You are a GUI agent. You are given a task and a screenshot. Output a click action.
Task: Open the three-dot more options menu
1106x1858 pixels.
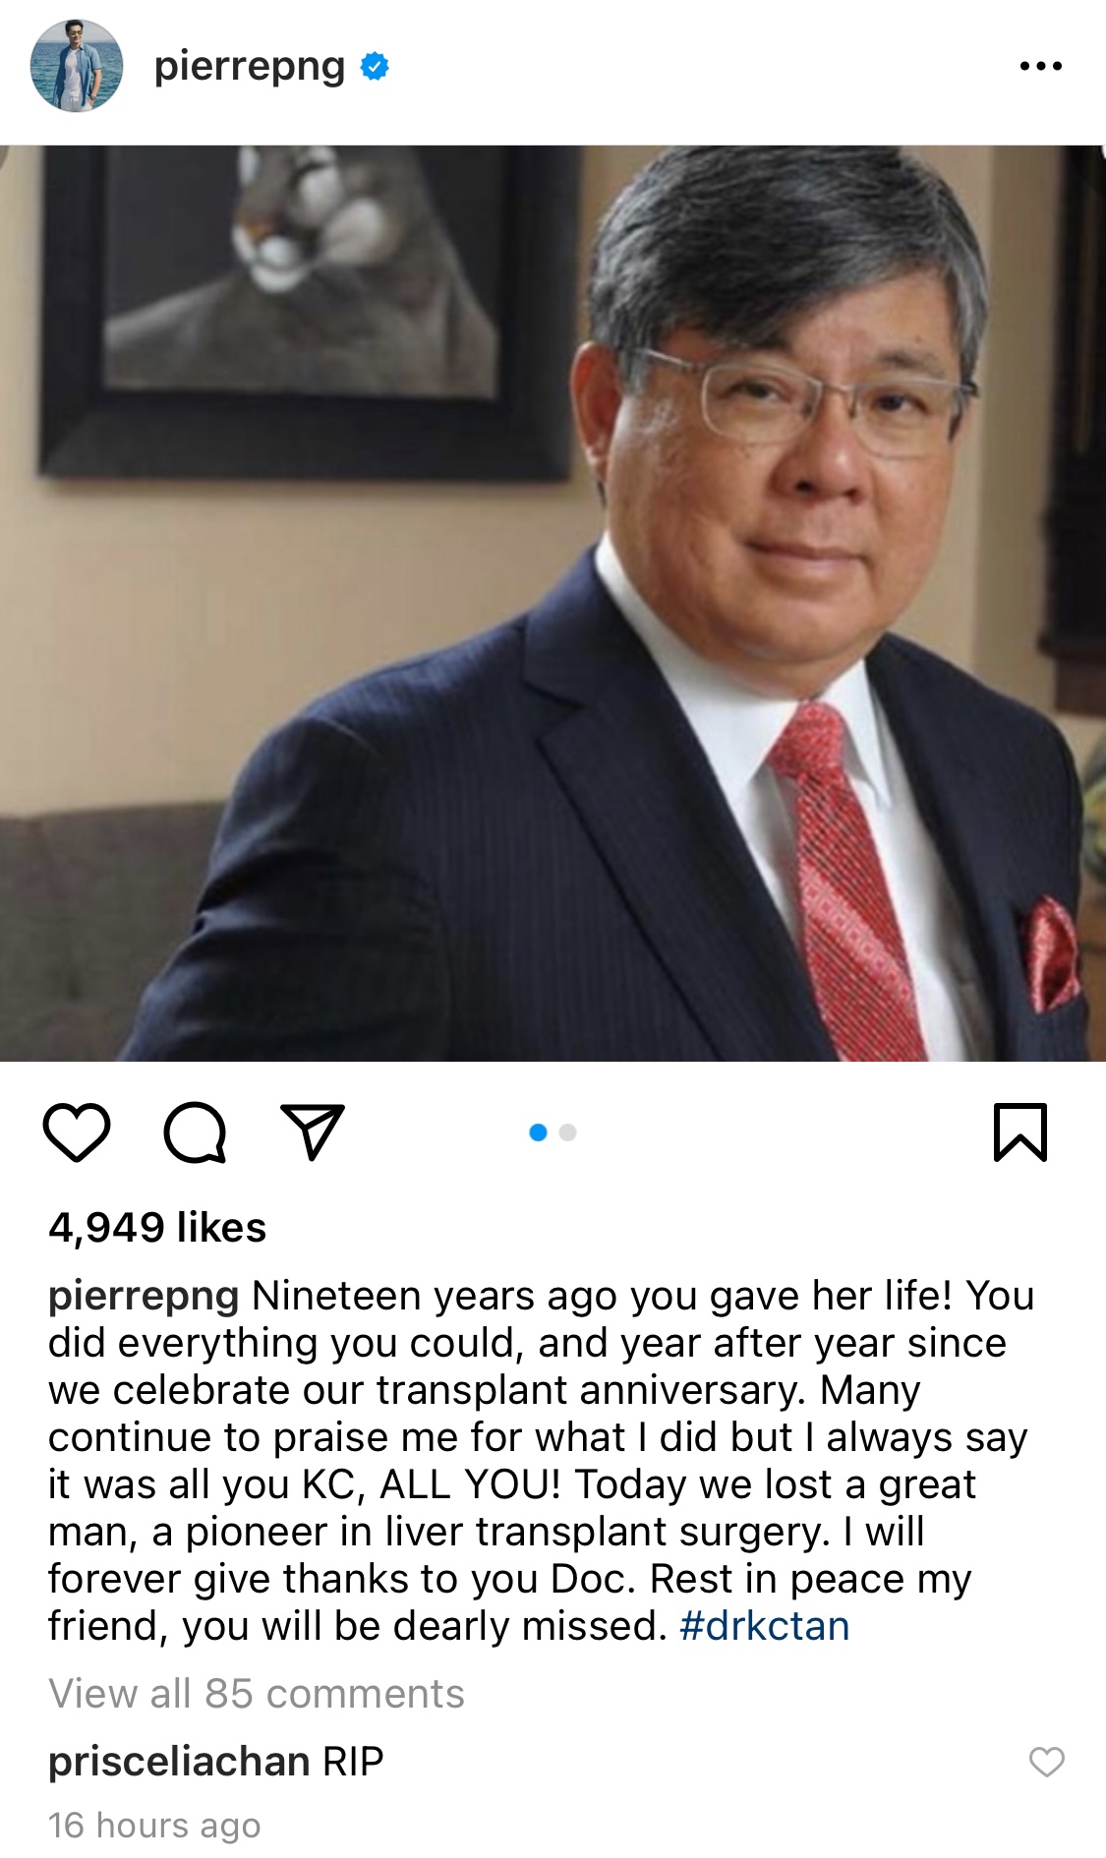1041,66
